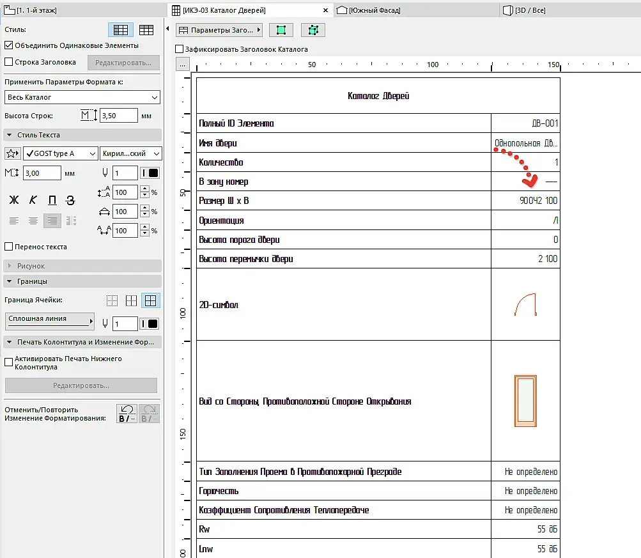This screenshot has width=641, height=558.
Task: Click the ruler corner ellipsis button
Action: (182, 65)
